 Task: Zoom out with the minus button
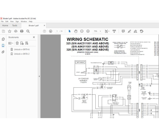(82, 31)
